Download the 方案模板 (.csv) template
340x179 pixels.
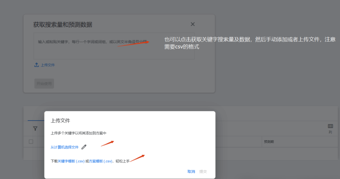click(x=100, y=161)
